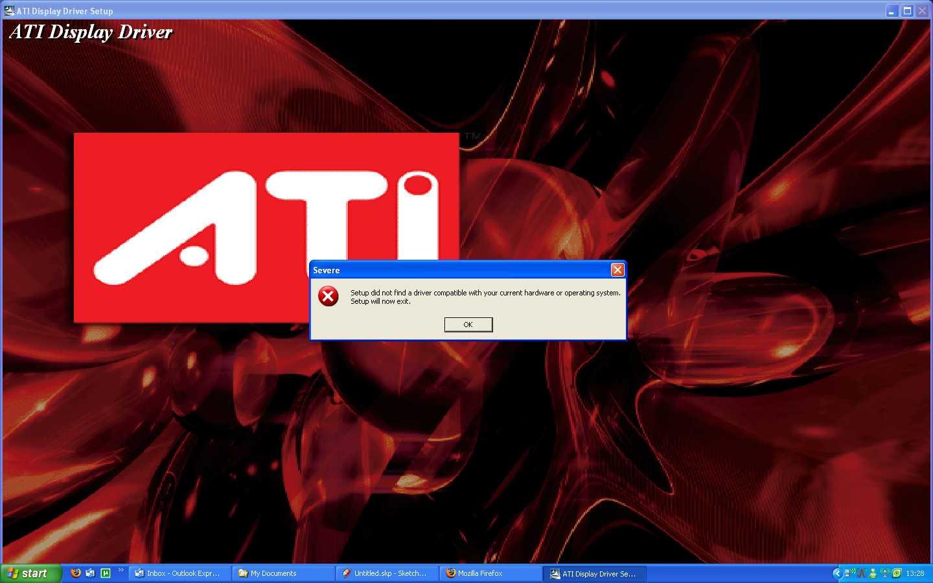The width and height of the screenshot is (933, 583).
Task: Expand the Quick Launch overflow chevron
Action: pyautogui.click(x=121, y=571)
